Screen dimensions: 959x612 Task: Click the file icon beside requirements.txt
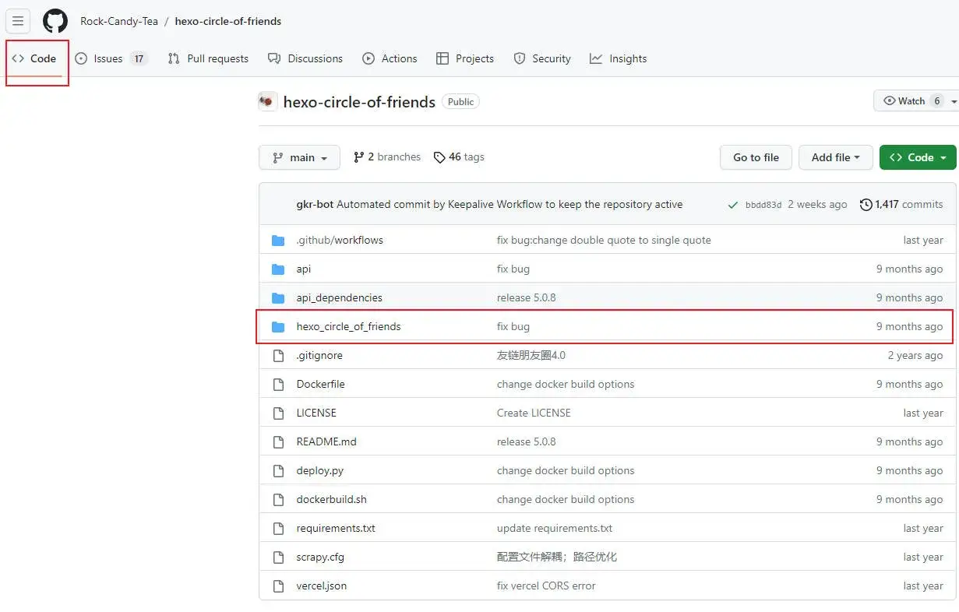pyautogui.click(x=278, y=529)
